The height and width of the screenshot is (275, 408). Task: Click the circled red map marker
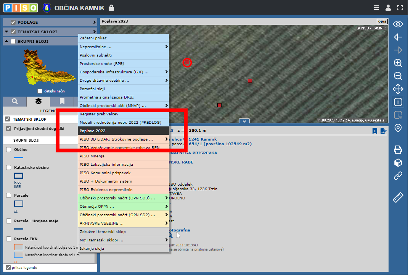click(x=187, y=62)
